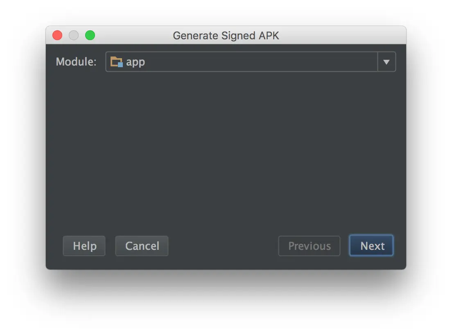Screen dimensions: 452x335
Task: Click the app module folder icon
Action: (x=116, y=62)
